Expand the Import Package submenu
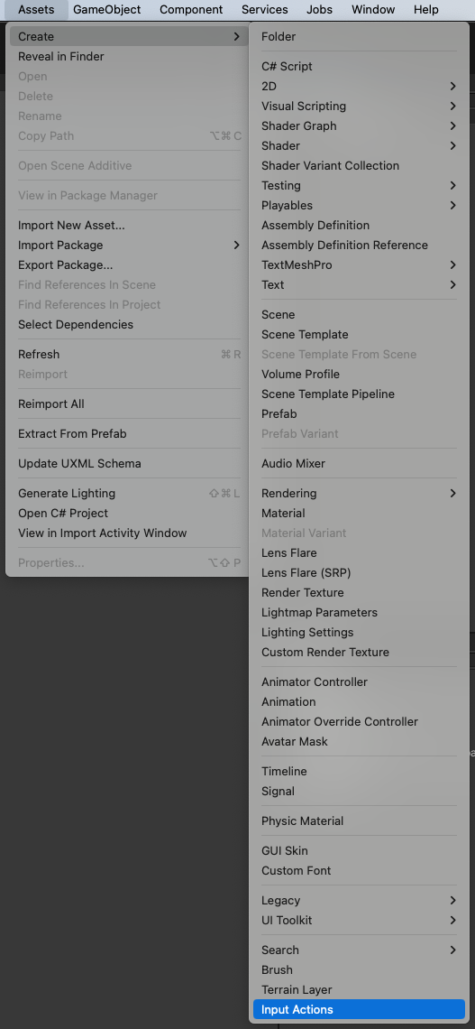The image size is (475, 1029). 127,245
